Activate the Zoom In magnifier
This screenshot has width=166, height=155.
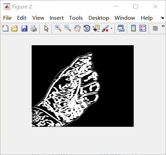58,28
